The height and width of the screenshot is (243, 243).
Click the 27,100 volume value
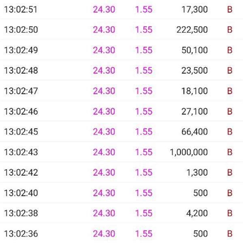tap(194, 111)
